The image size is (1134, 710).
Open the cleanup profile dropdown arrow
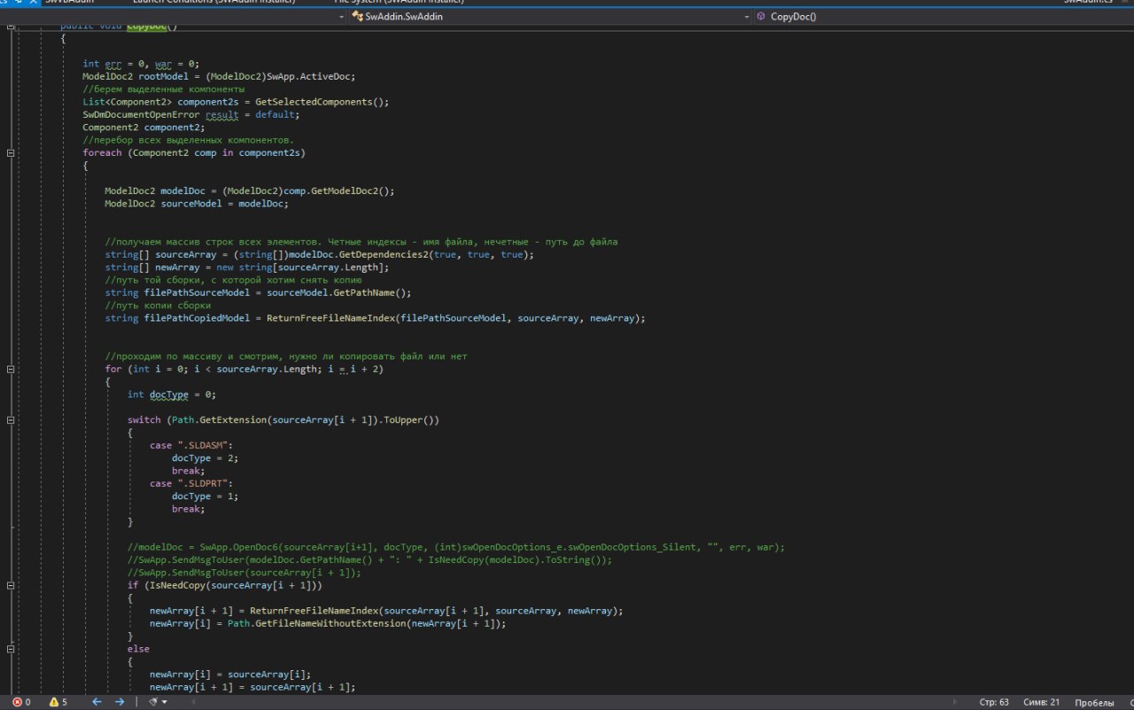point(165,702)
